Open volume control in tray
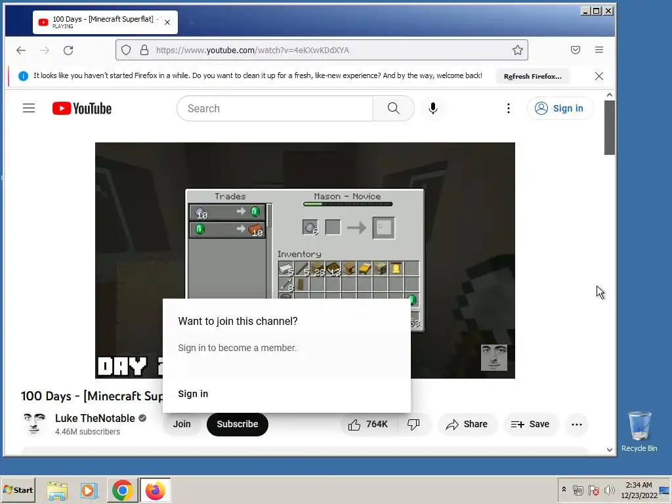This screenshot has height=504, width=672. (609, 490)
